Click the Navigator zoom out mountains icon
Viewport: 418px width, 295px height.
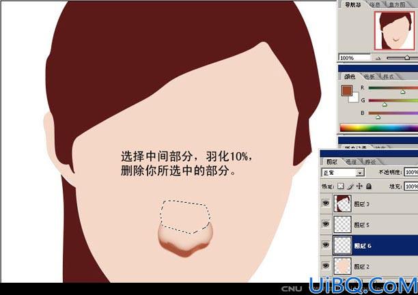coord(378,58)
